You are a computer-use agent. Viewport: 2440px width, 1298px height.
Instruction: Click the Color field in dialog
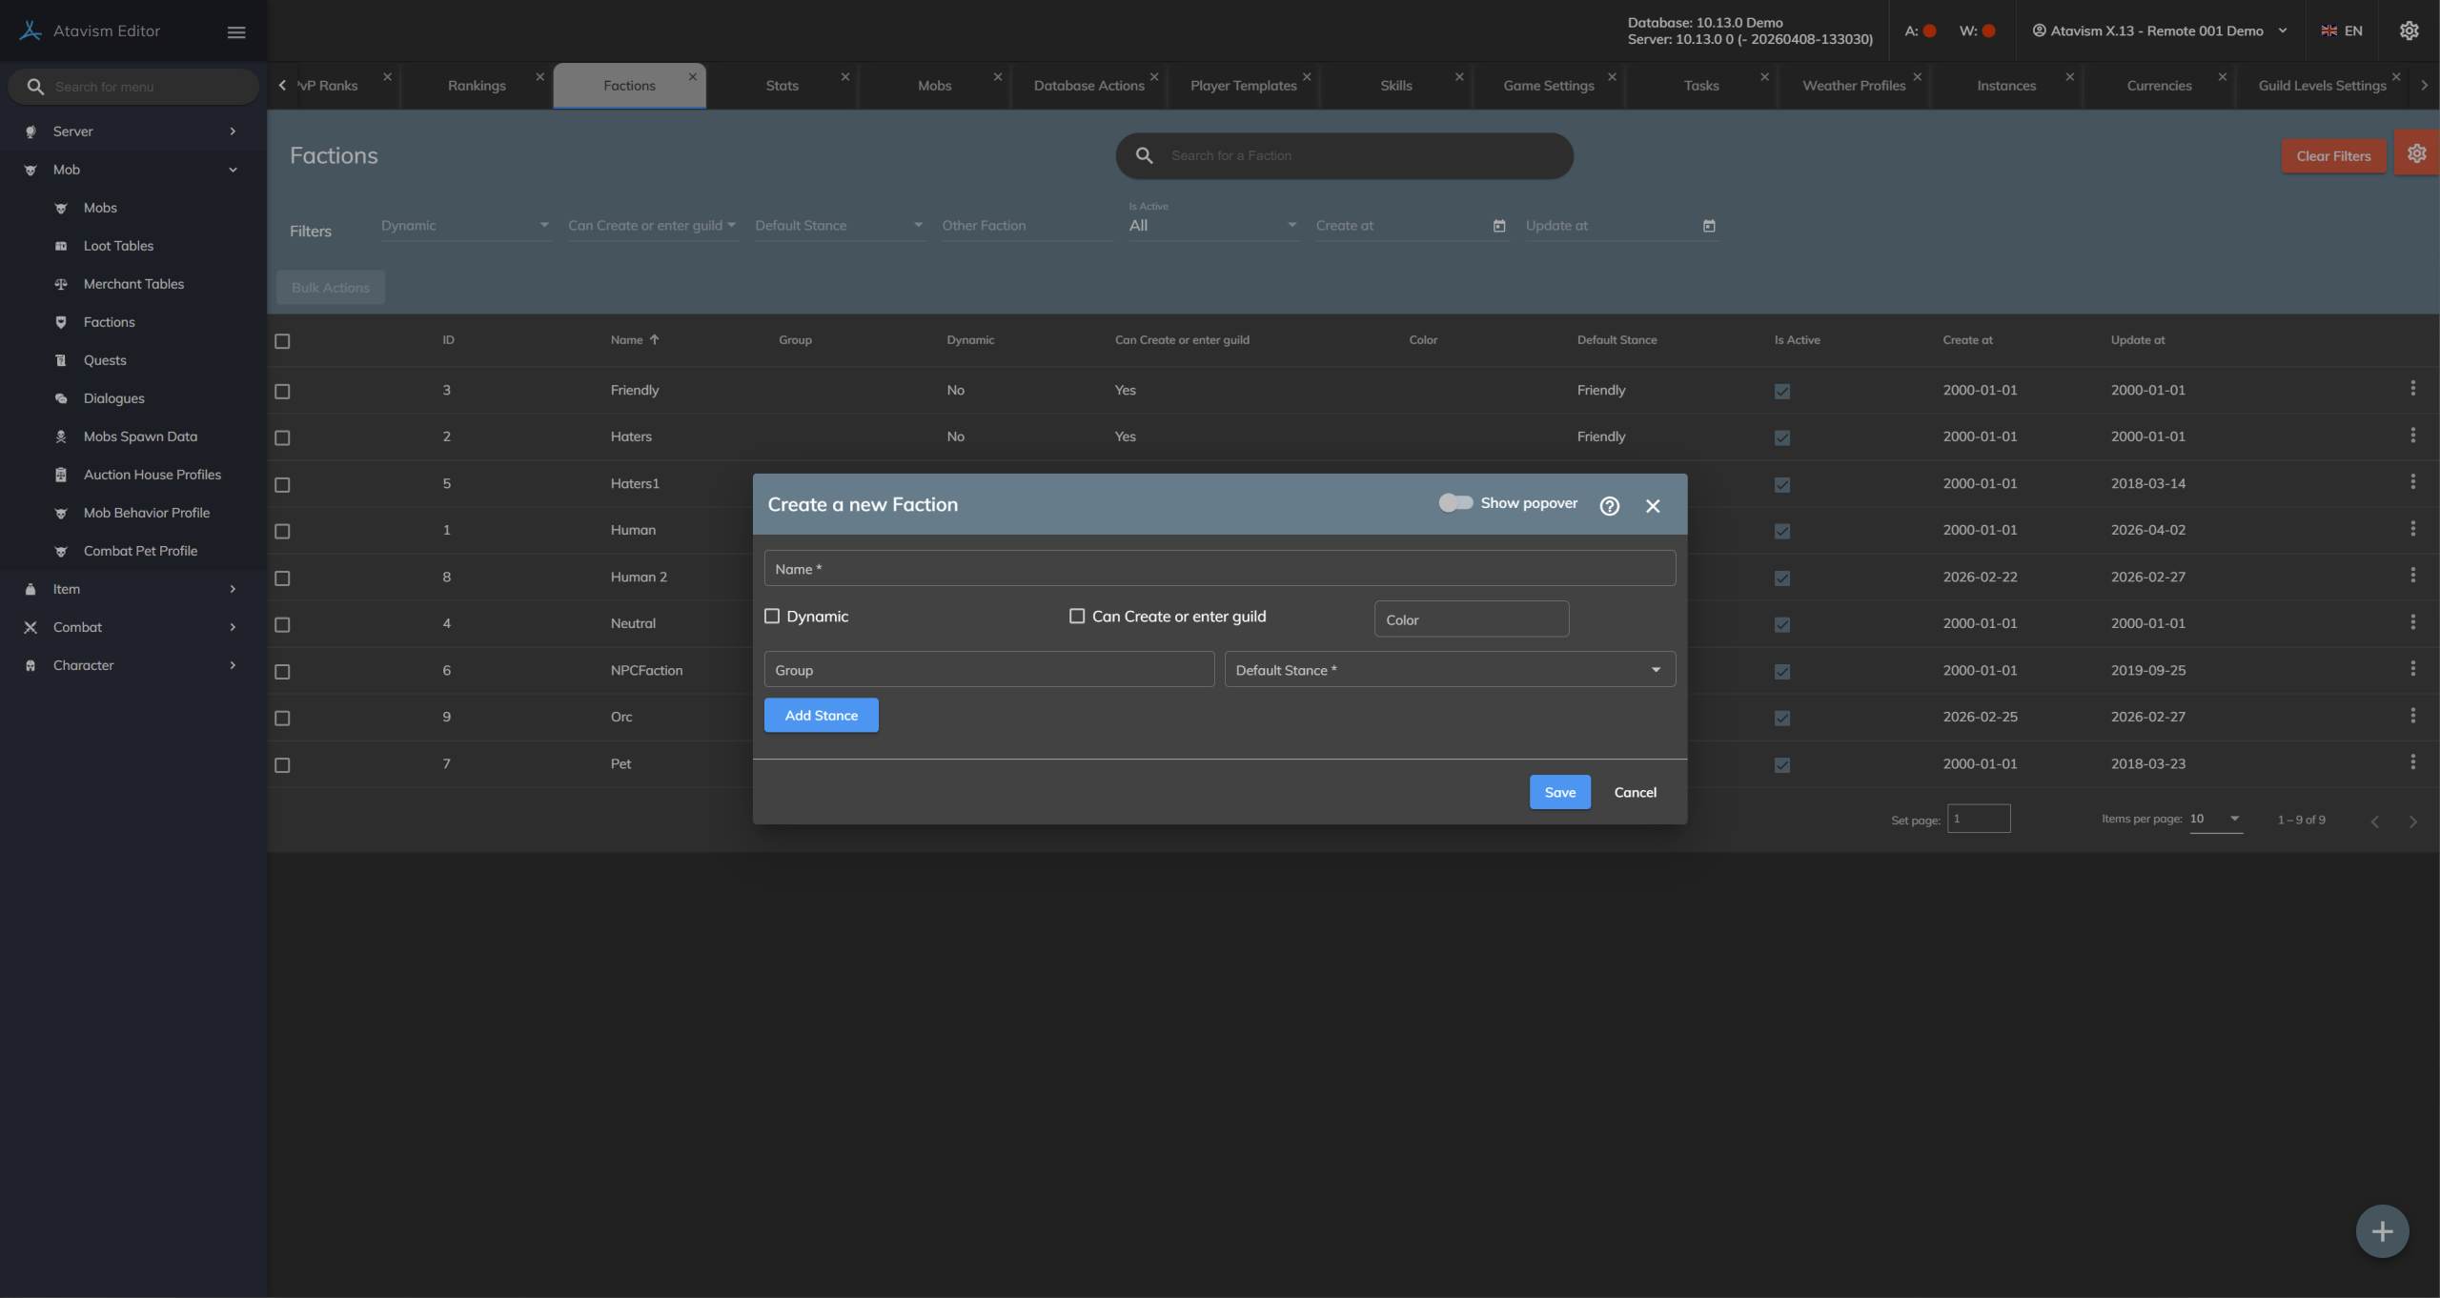(1471, 619)
